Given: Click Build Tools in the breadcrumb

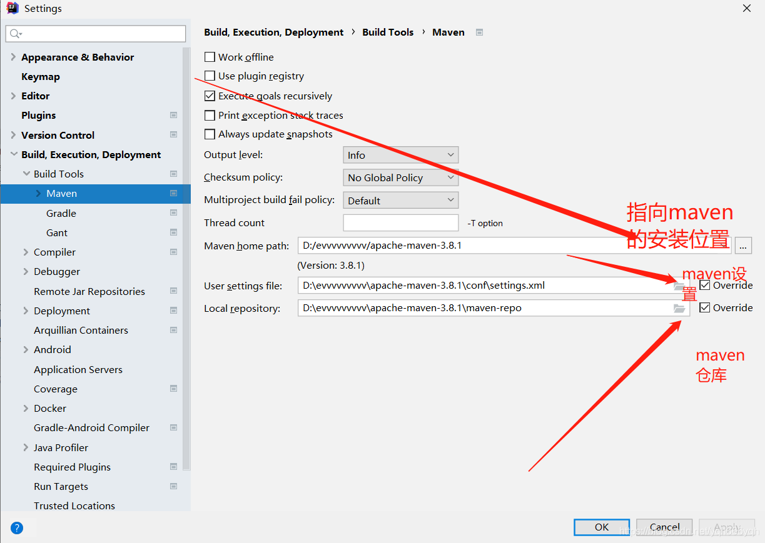Looking at the screenshot, I should [388, 32].
